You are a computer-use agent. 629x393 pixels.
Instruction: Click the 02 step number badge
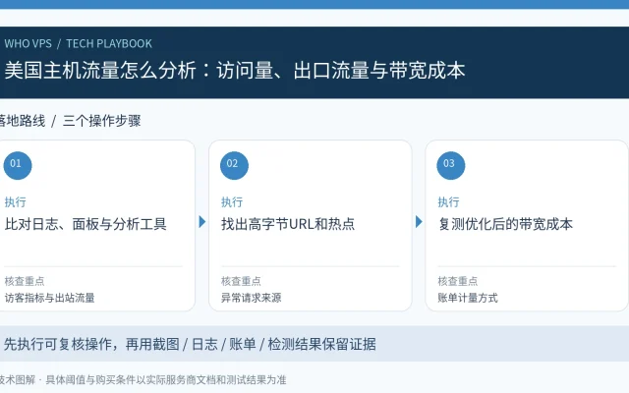[x=234, y=165]
